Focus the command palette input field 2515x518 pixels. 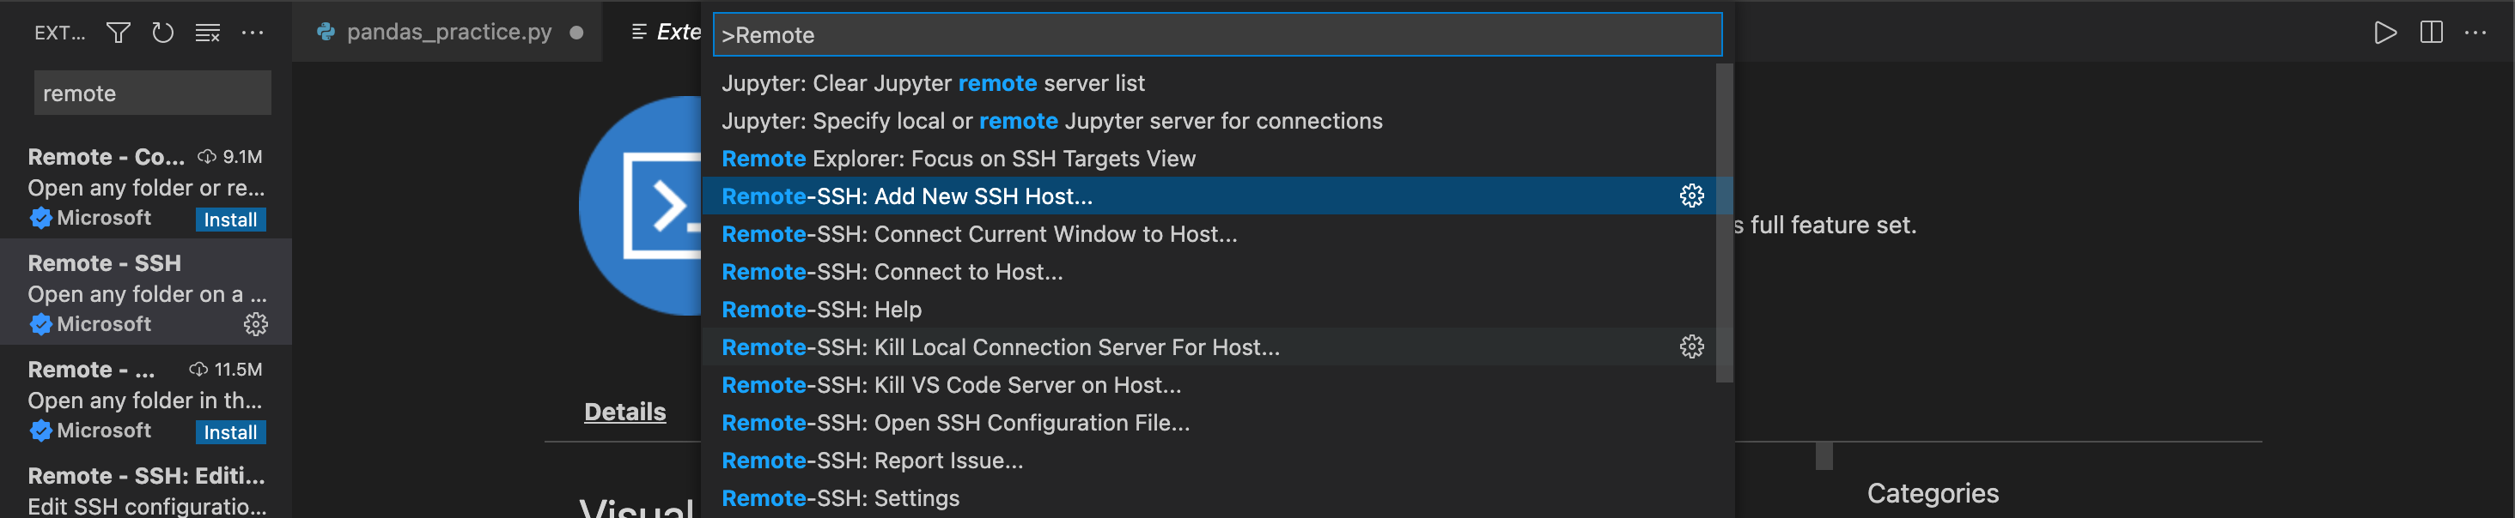pyautogui.click(x=1217, y=35)
